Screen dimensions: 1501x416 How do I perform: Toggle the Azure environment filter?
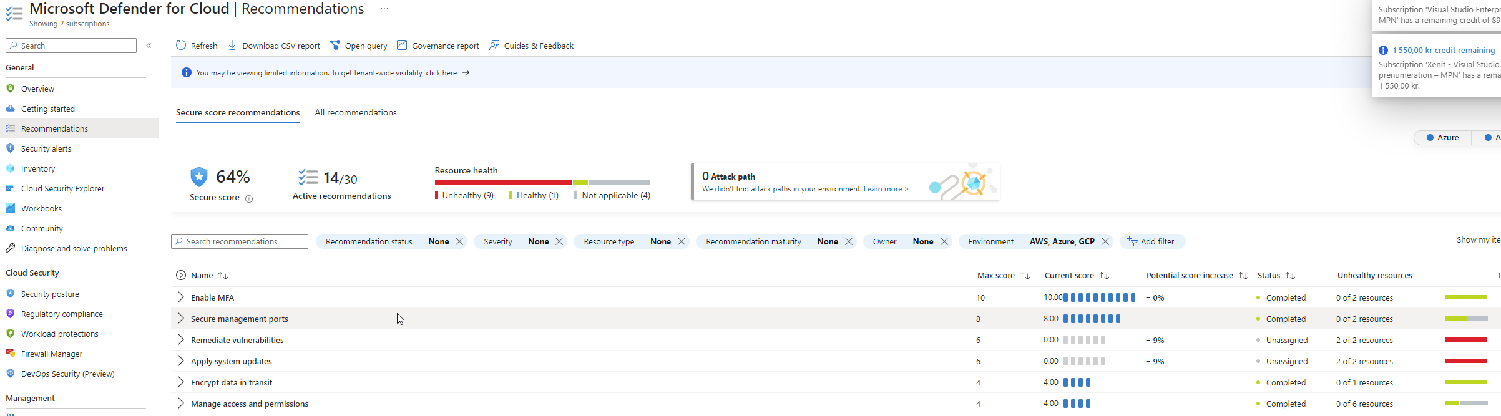[1442, 138]
